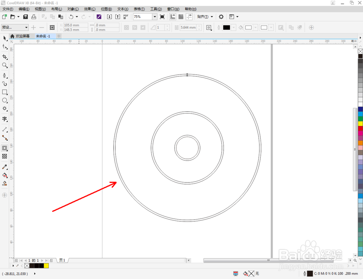This screenshot has height=279, width=363.
Task: Pick the yellow swatch in document palette
Action: (x=46, y=266)
